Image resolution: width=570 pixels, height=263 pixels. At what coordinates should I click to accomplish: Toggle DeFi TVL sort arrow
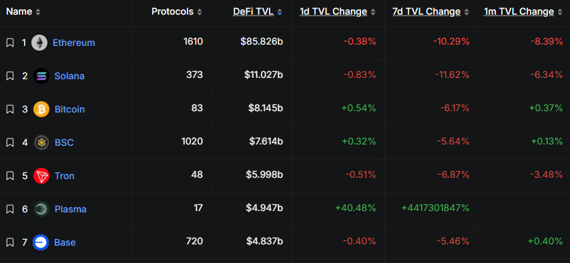[280, 12]
